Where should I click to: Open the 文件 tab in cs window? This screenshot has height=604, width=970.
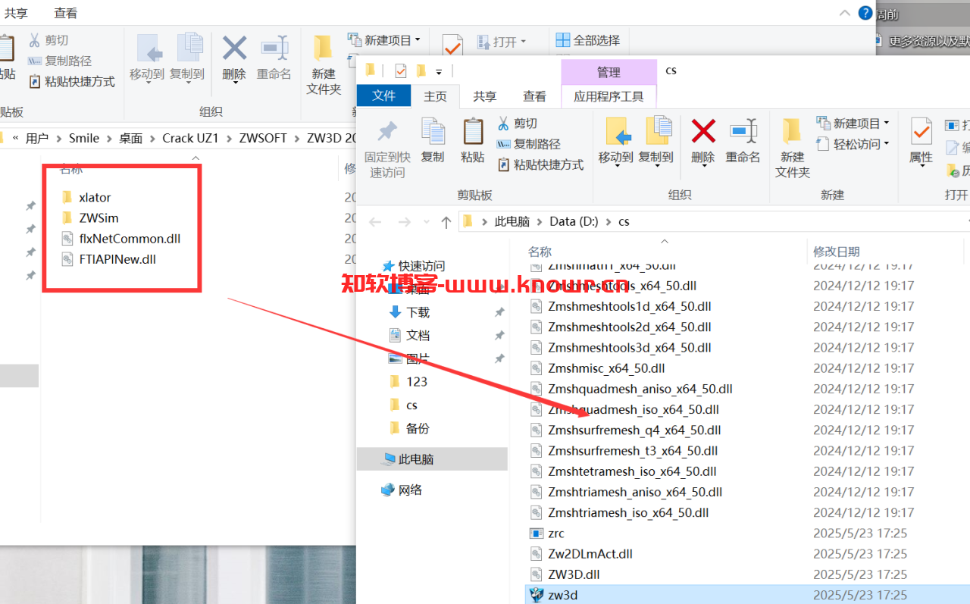[384, 95]
